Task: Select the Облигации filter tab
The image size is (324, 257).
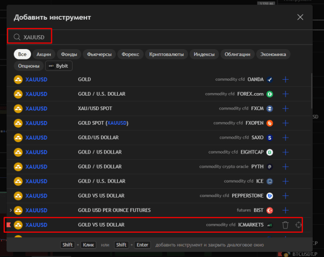Action: coord(237,54)
